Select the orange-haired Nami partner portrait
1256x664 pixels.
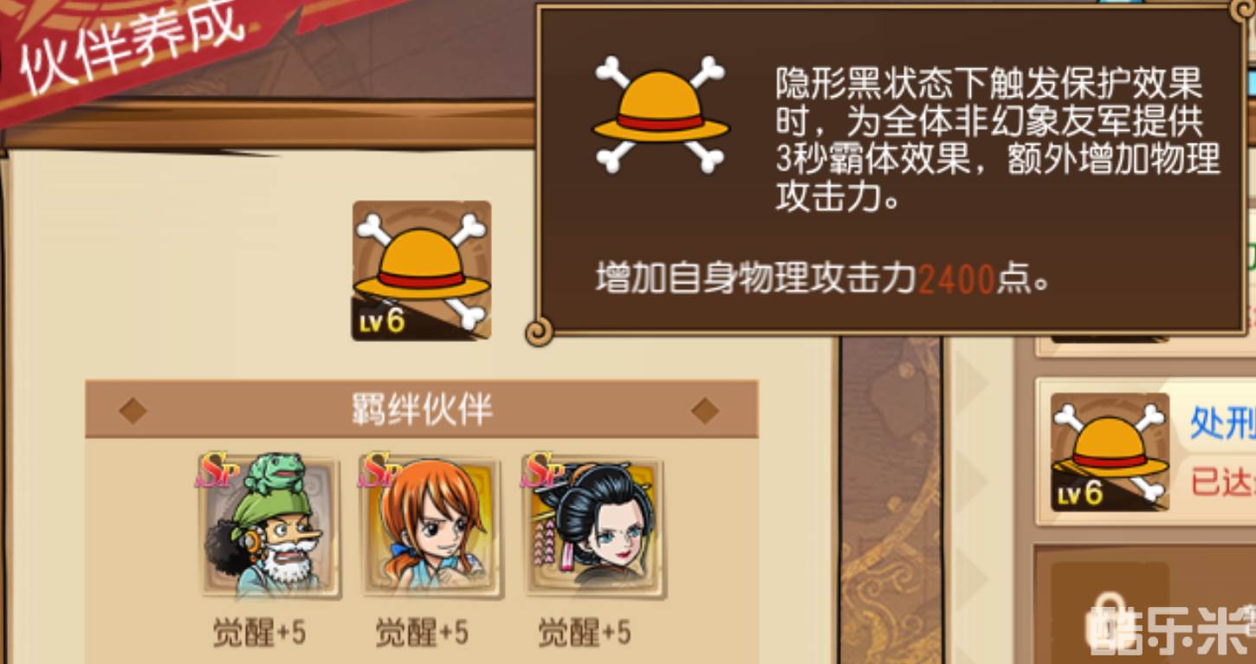tap(431, 525)
